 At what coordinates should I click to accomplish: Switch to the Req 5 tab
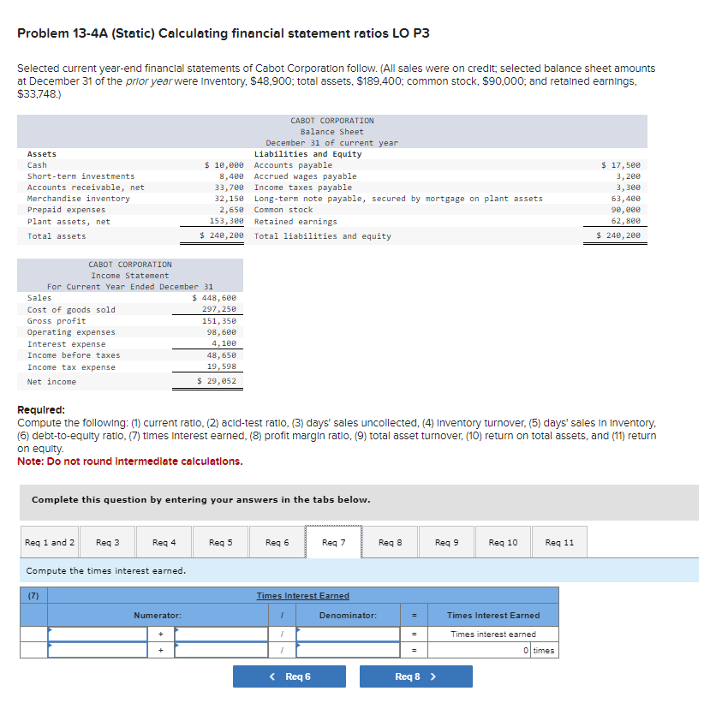(x=218, y=541)
